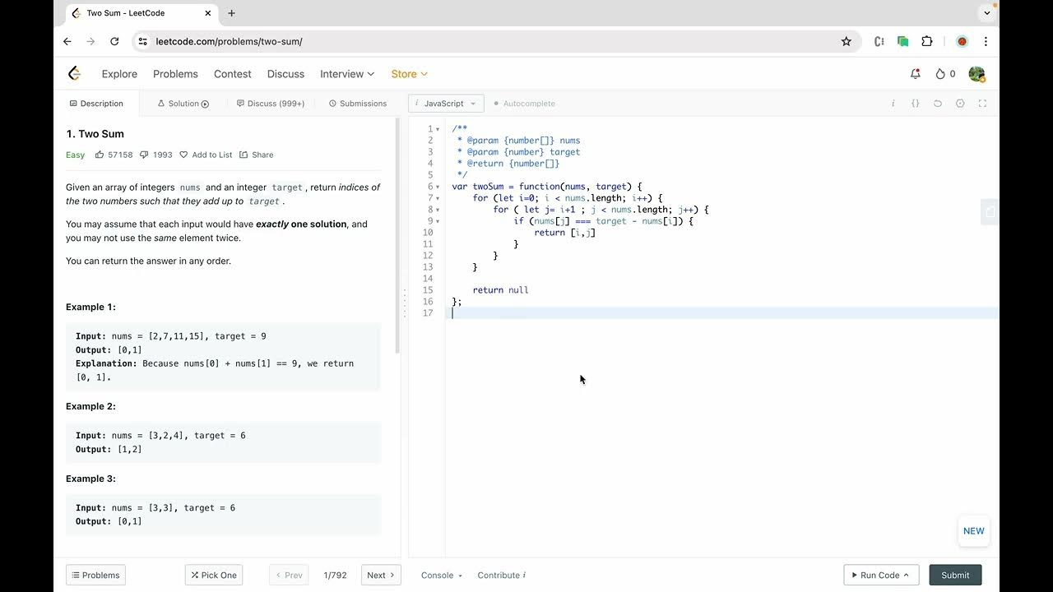
Task: Collapse the code fold at line 6
Action: point(438,187)
